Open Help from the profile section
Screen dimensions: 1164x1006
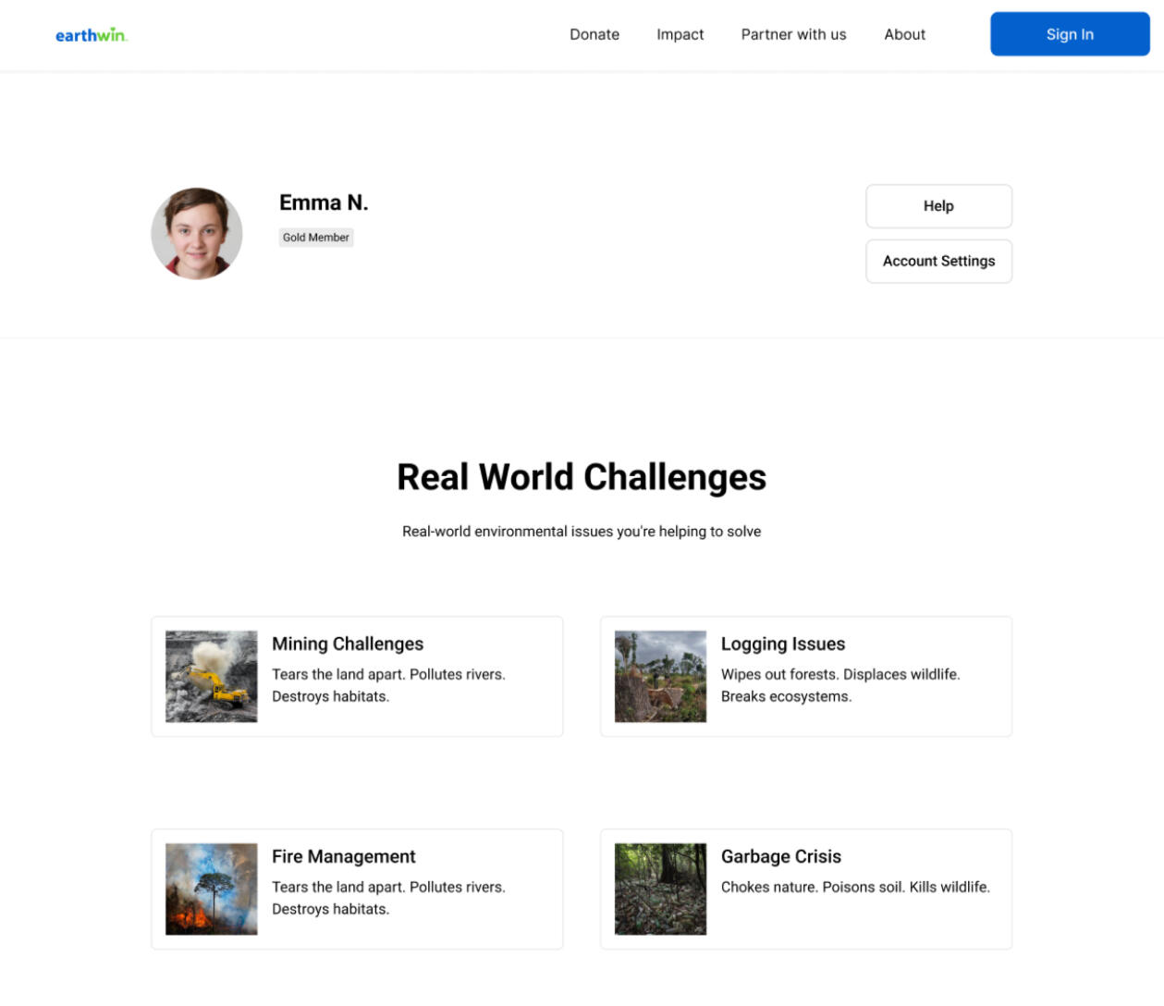click(937, 206)
